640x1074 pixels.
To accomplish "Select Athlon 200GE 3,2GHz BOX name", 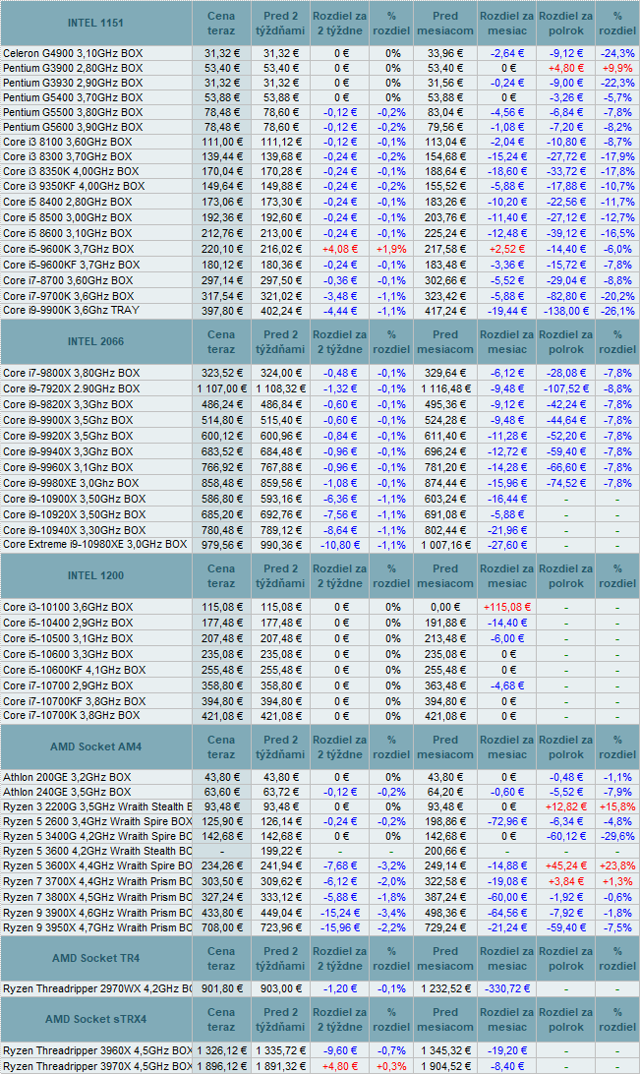I will click(x=67, y=778).
